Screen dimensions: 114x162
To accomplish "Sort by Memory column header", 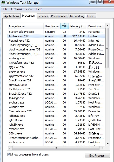I will coord(78,26).
